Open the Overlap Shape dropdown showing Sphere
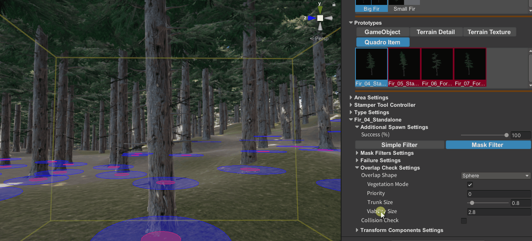The height and width of the screenshot is (241, 532). (495, 175)
